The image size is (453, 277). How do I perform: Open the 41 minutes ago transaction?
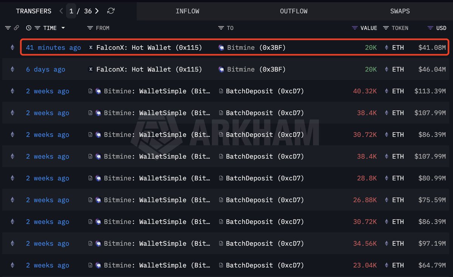(x=53, y=48)
